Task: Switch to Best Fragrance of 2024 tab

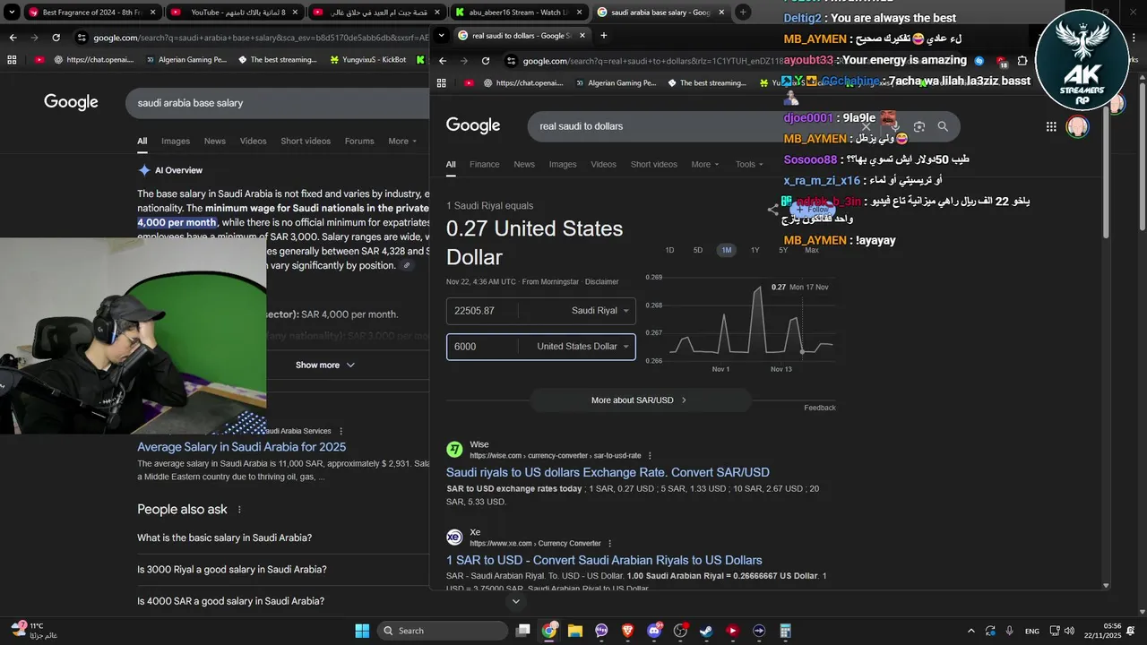Action: click(91, 13)
